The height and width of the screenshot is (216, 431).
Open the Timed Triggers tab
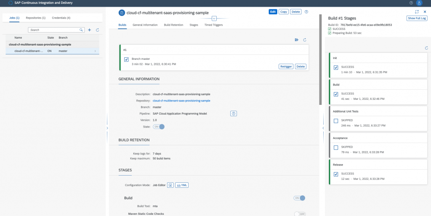tap(213, 25)
